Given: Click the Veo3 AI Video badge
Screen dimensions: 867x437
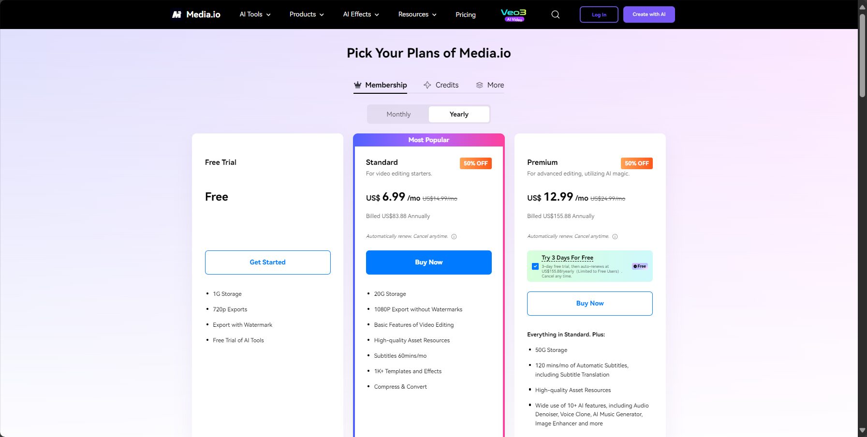Looking at the screenshot, I should pyautogui.click(x=514, y=15).
